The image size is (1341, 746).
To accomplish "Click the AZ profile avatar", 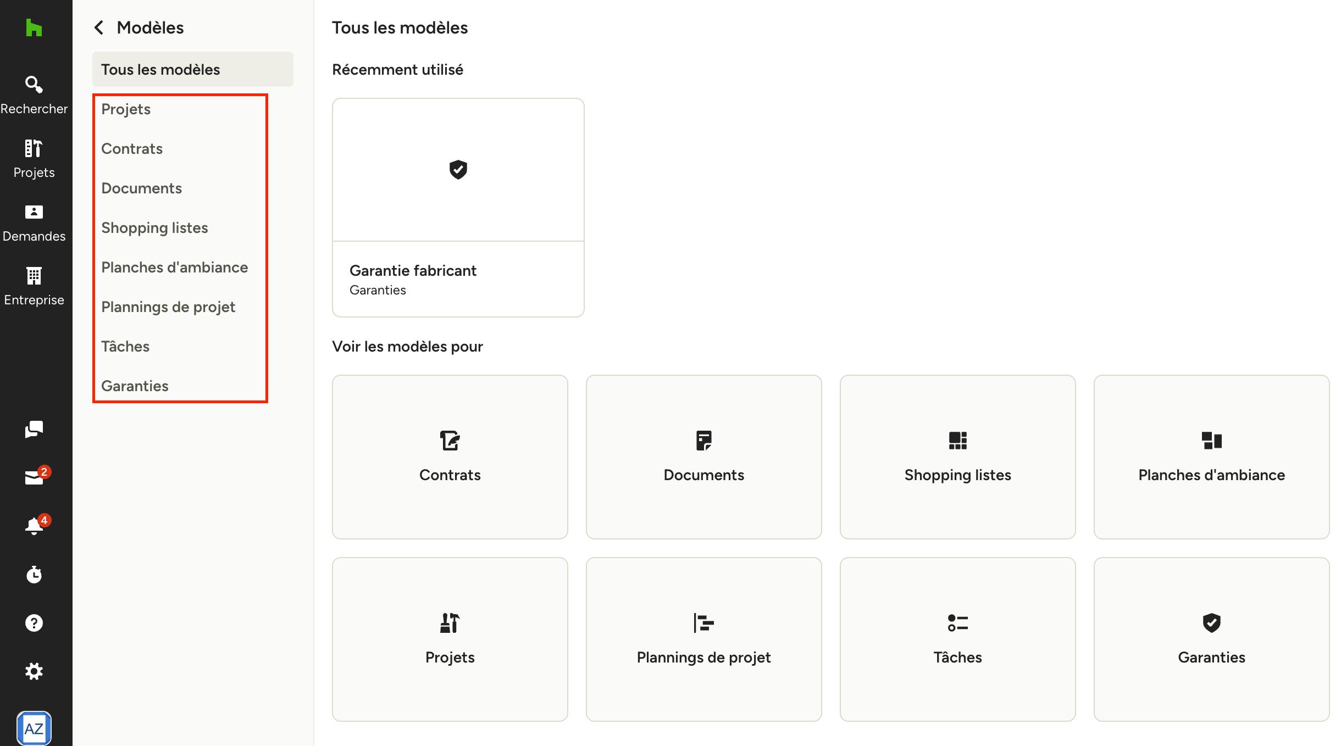I will (34, 728).
